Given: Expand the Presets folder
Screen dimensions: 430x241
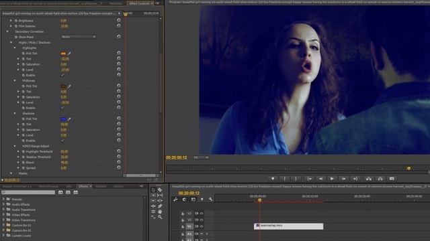Looking at the screenshot, I should [x=3, y=199].
